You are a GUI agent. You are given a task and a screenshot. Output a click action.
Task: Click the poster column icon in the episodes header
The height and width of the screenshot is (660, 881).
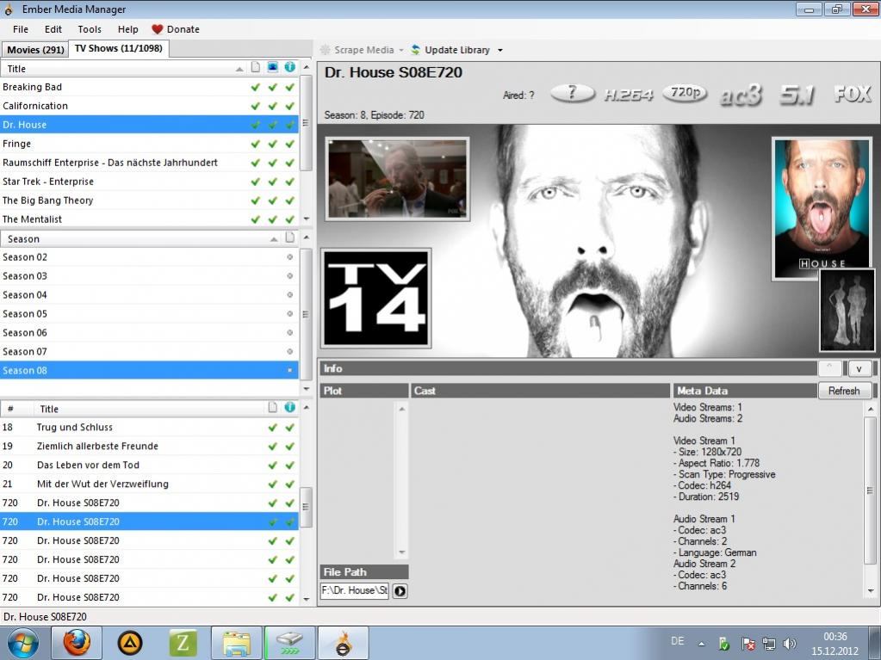tap(272, 408)
